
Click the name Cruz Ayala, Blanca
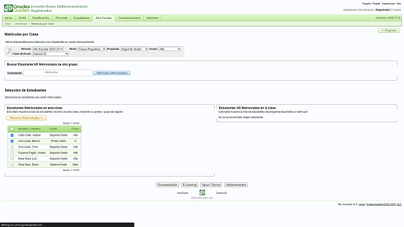click(x=29, y=141)
